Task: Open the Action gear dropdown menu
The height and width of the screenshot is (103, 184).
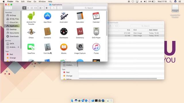Action: pos(47,8)
